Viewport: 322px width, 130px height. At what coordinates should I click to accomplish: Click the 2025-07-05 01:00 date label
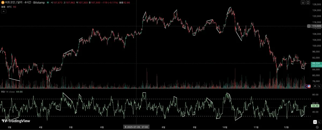pos(136,127)
